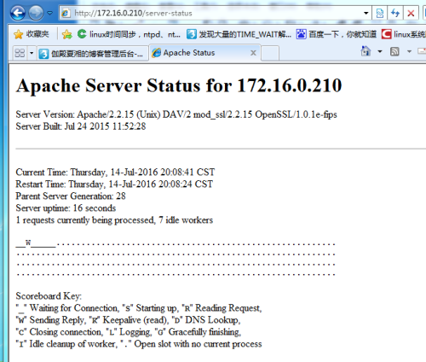Screen dimensions: 426x362
Task: Expand the tab list dropdown arrow
Action: (x=32, y=53)
